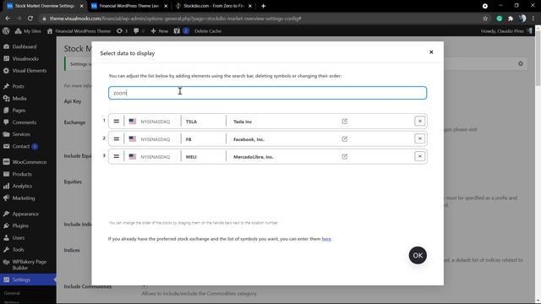
Task: Click the WordPress logo in admin bar
Action: 6,30
